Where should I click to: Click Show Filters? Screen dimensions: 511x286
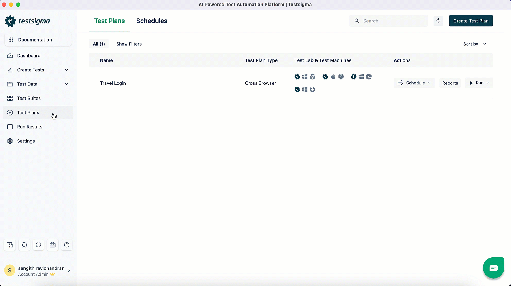pos(129,44)
